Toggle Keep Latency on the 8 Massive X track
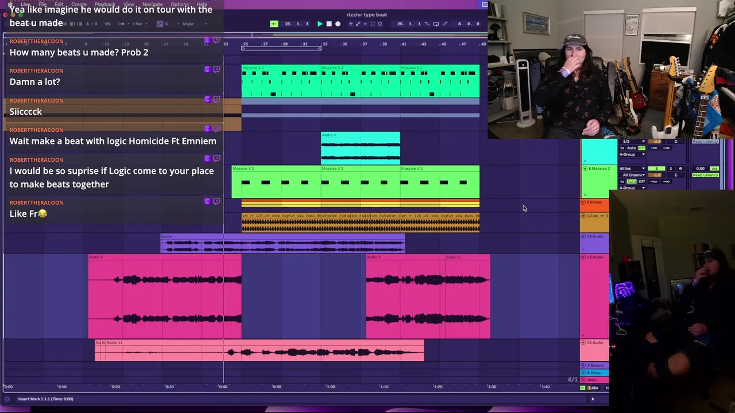Screen dimensions: 735x413 click(x=706, y=175)
